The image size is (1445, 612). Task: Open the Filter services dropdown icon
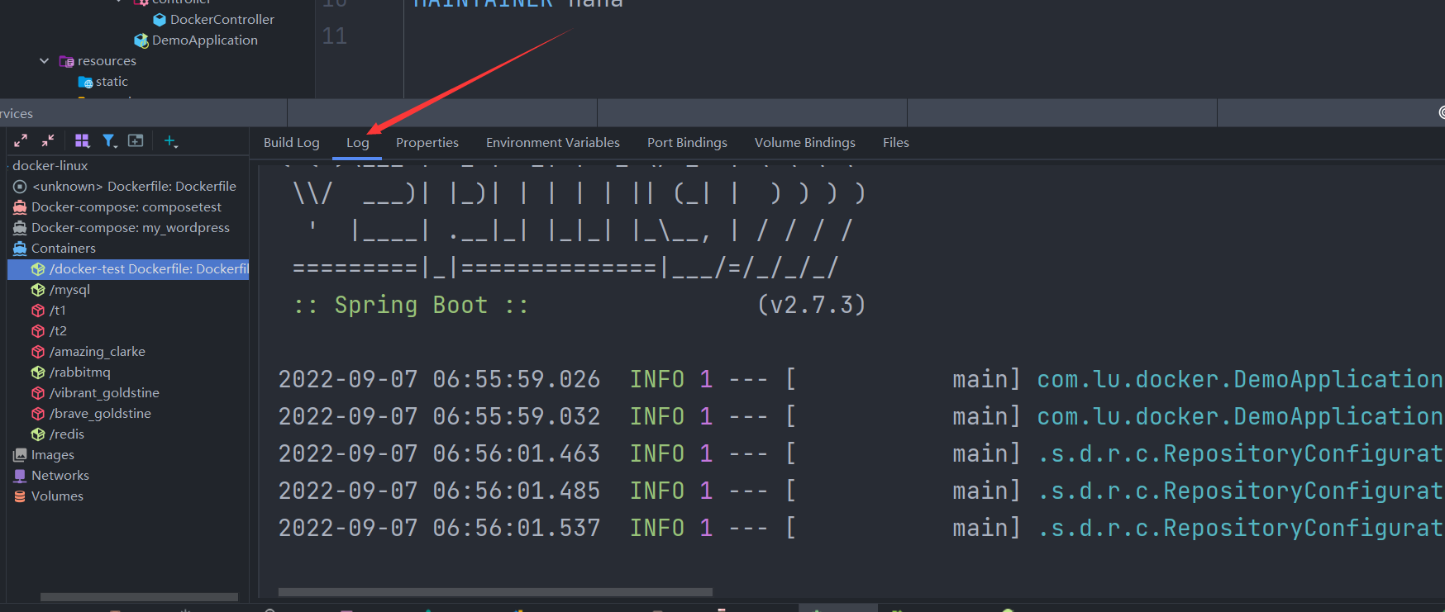pyautogui.click(x=109, y=141)
